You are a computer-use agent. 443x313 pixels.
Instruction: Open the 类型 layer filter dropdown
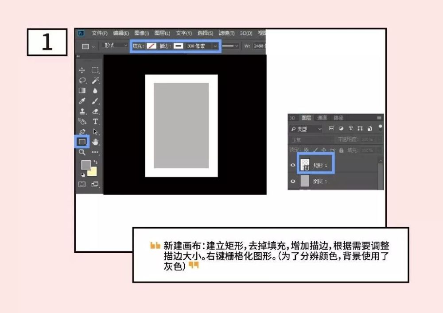306,129
